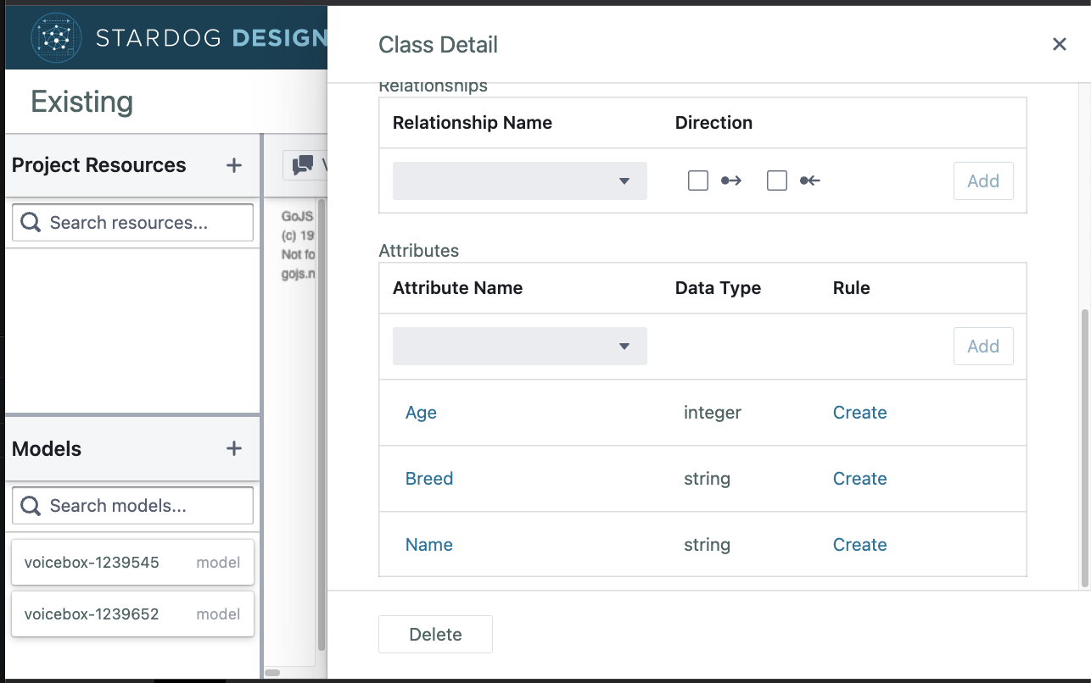Enable the incoming relationship direction checkbox
Viewport: 1091px width, 683px height.
coord(777,180)
